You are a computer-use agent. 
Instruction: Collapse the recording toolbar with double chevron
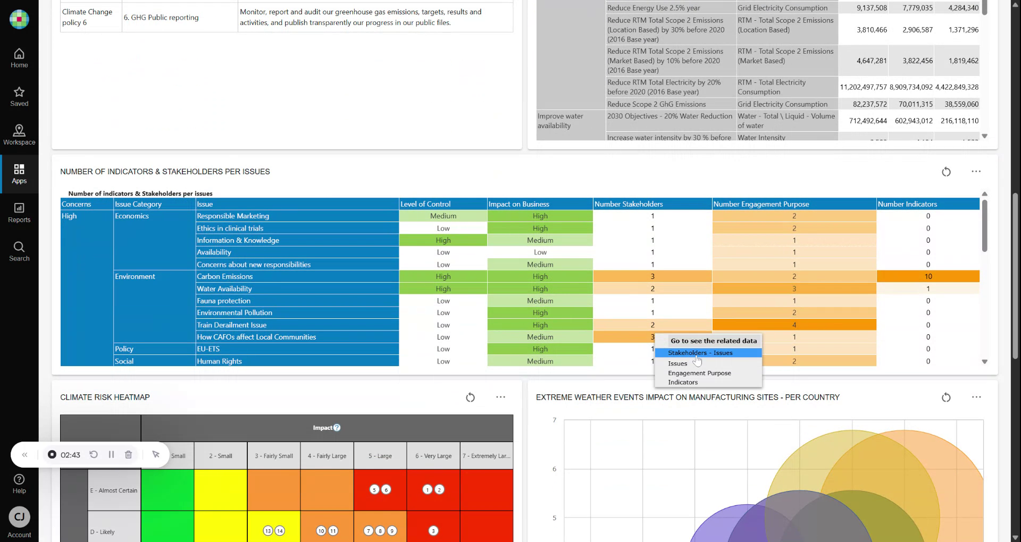(x=24, y=455)
